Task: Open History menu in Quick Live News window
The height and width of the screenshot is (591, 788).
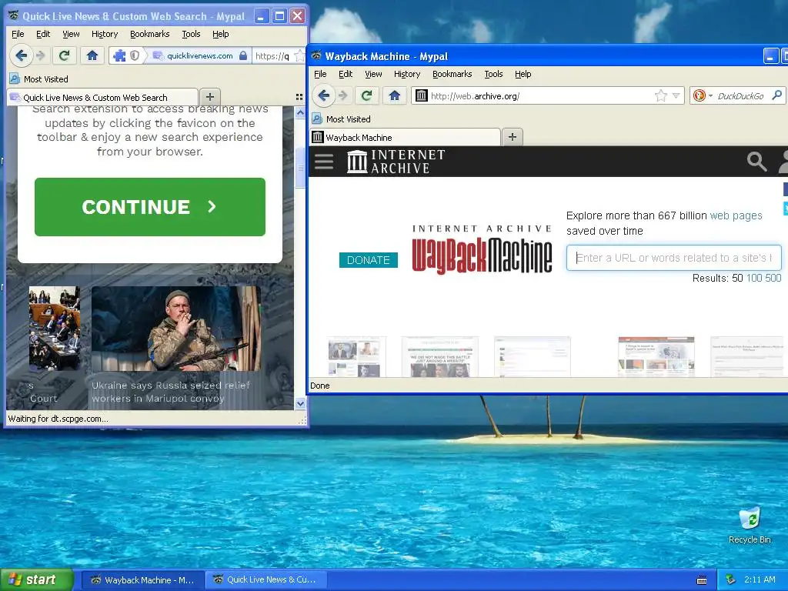Action: tap(105, 34)
